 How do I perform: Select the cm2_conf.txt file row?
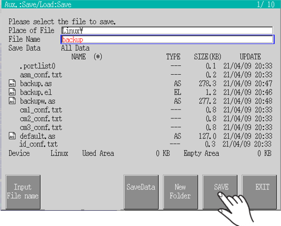click(140, 119)
